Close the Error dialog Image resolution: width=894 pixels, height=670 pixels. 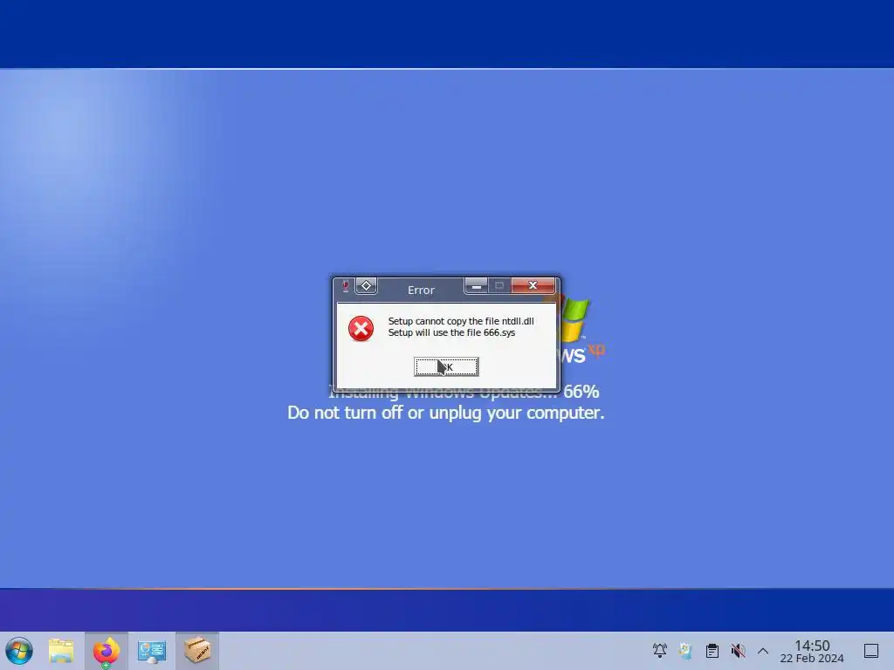point(533,285)
